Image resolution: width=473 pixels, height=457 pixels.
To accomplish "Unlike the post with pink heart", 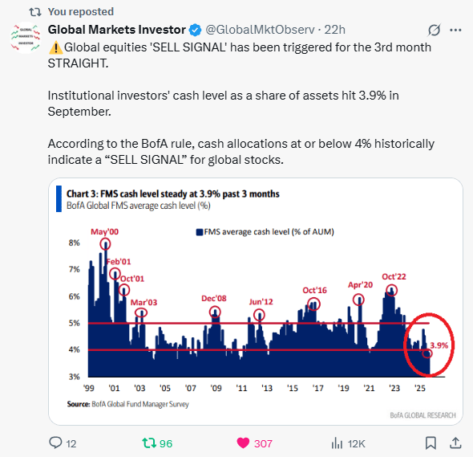I will [x=243, y=443].
